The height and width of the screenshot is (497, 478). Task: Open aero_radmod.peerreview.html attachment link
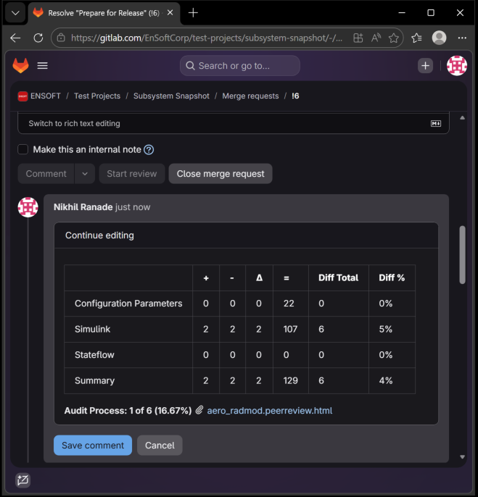[270, 411]
